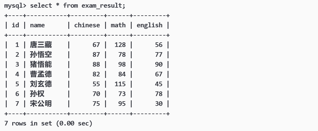318x131 pixels.
Task: Click the 'chinese' column header
Action: (87, 25)
